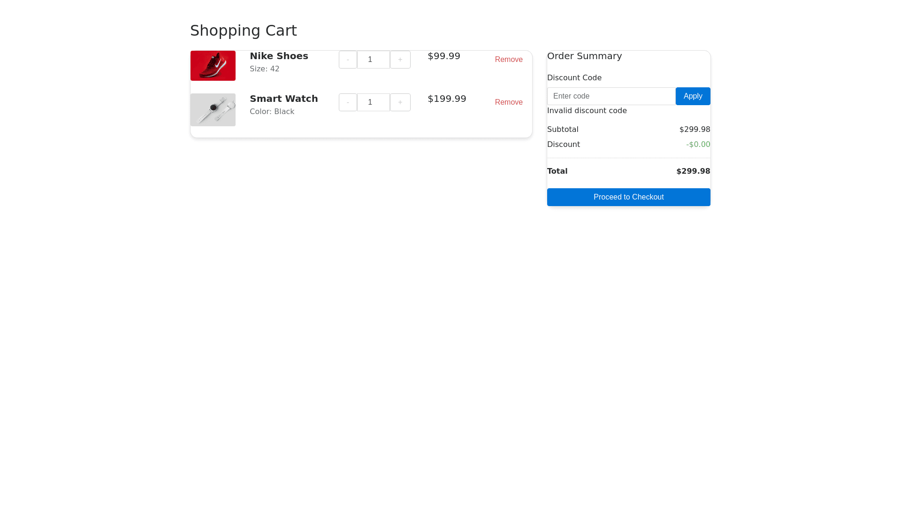
Task: Click the $99.99 Nike Shoes price
Action: coord(444,56)
